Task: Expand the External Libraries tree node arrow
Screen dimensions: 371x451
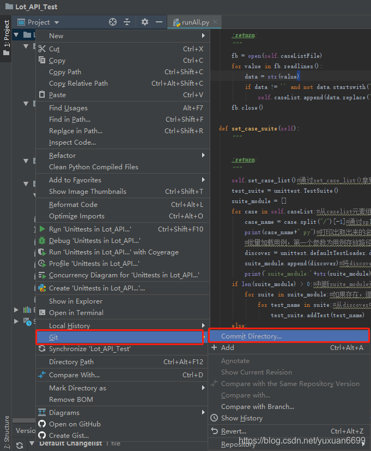Action: pos(16,310)
